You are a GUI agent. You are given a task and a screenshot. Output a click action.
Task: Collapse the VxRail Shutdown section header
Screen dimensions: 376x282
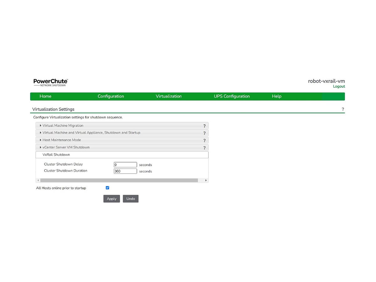56,155
